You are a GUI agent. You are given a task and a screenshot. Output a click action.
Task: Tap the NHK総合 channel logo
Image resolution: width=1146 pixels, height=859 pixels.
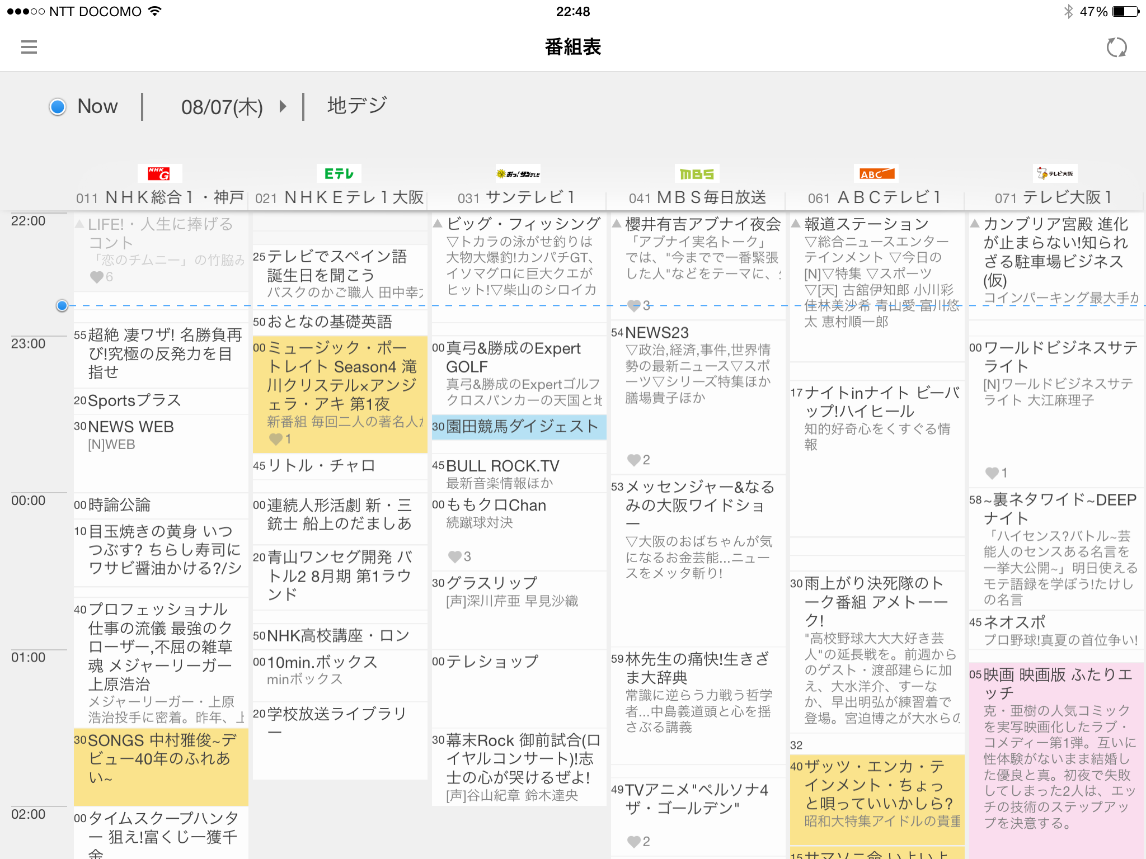coord(159,173)
